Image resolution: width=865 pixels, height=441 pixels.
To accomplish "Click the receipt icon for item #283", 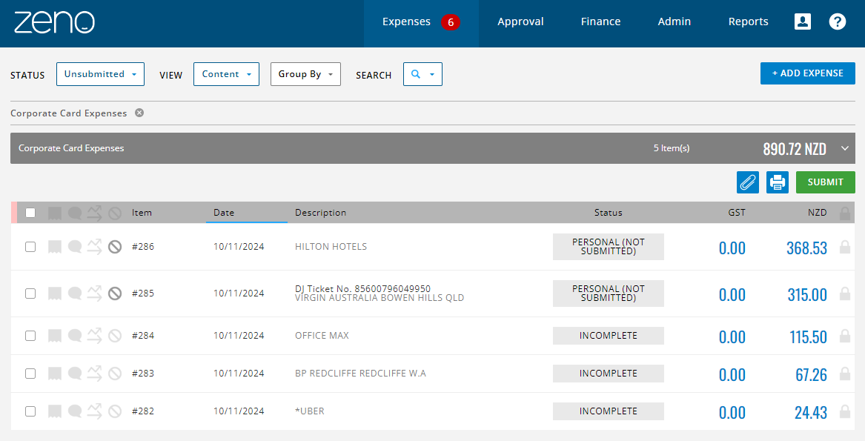I will [x=55, y=374].
